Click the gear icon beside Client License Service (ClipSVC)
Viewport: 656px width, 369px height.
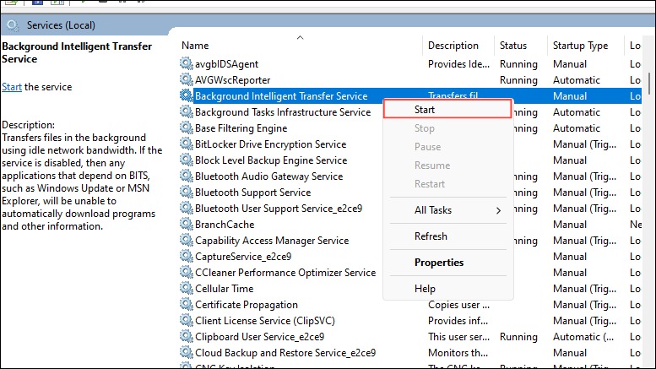pyautogui.click(x=187, y=320)
